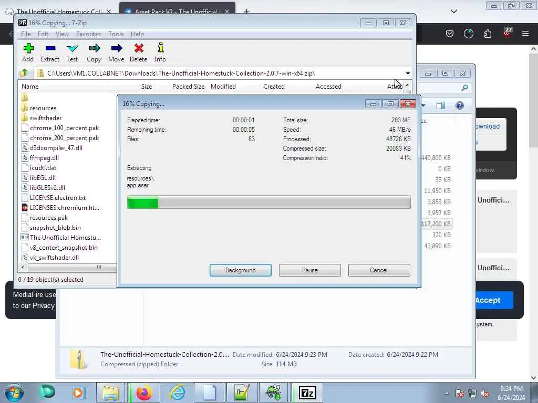538x403 pixels.
Task: Select vk_swiftshader.dll in the file list
Action: pyautogui.click(x=54, y=257)
